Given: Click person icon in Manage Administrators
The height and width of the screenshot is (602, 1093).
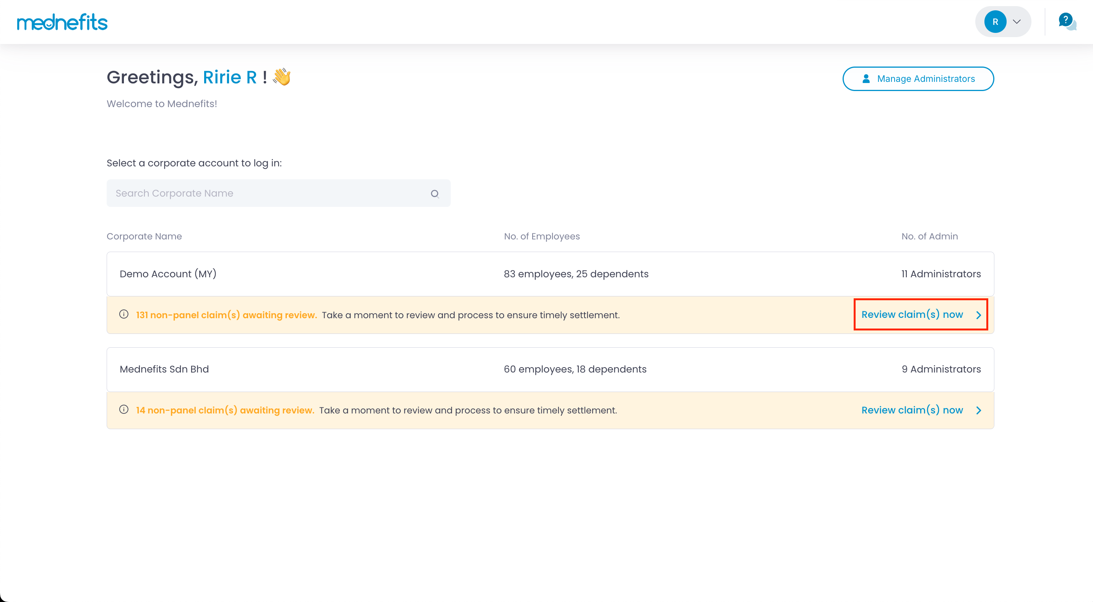Looking at the screenshot, I should (x=866, y=78).
